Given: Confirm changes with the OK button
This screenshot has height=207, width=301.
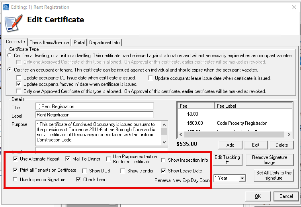Looking at the screenshot, I should click(258, 196).
